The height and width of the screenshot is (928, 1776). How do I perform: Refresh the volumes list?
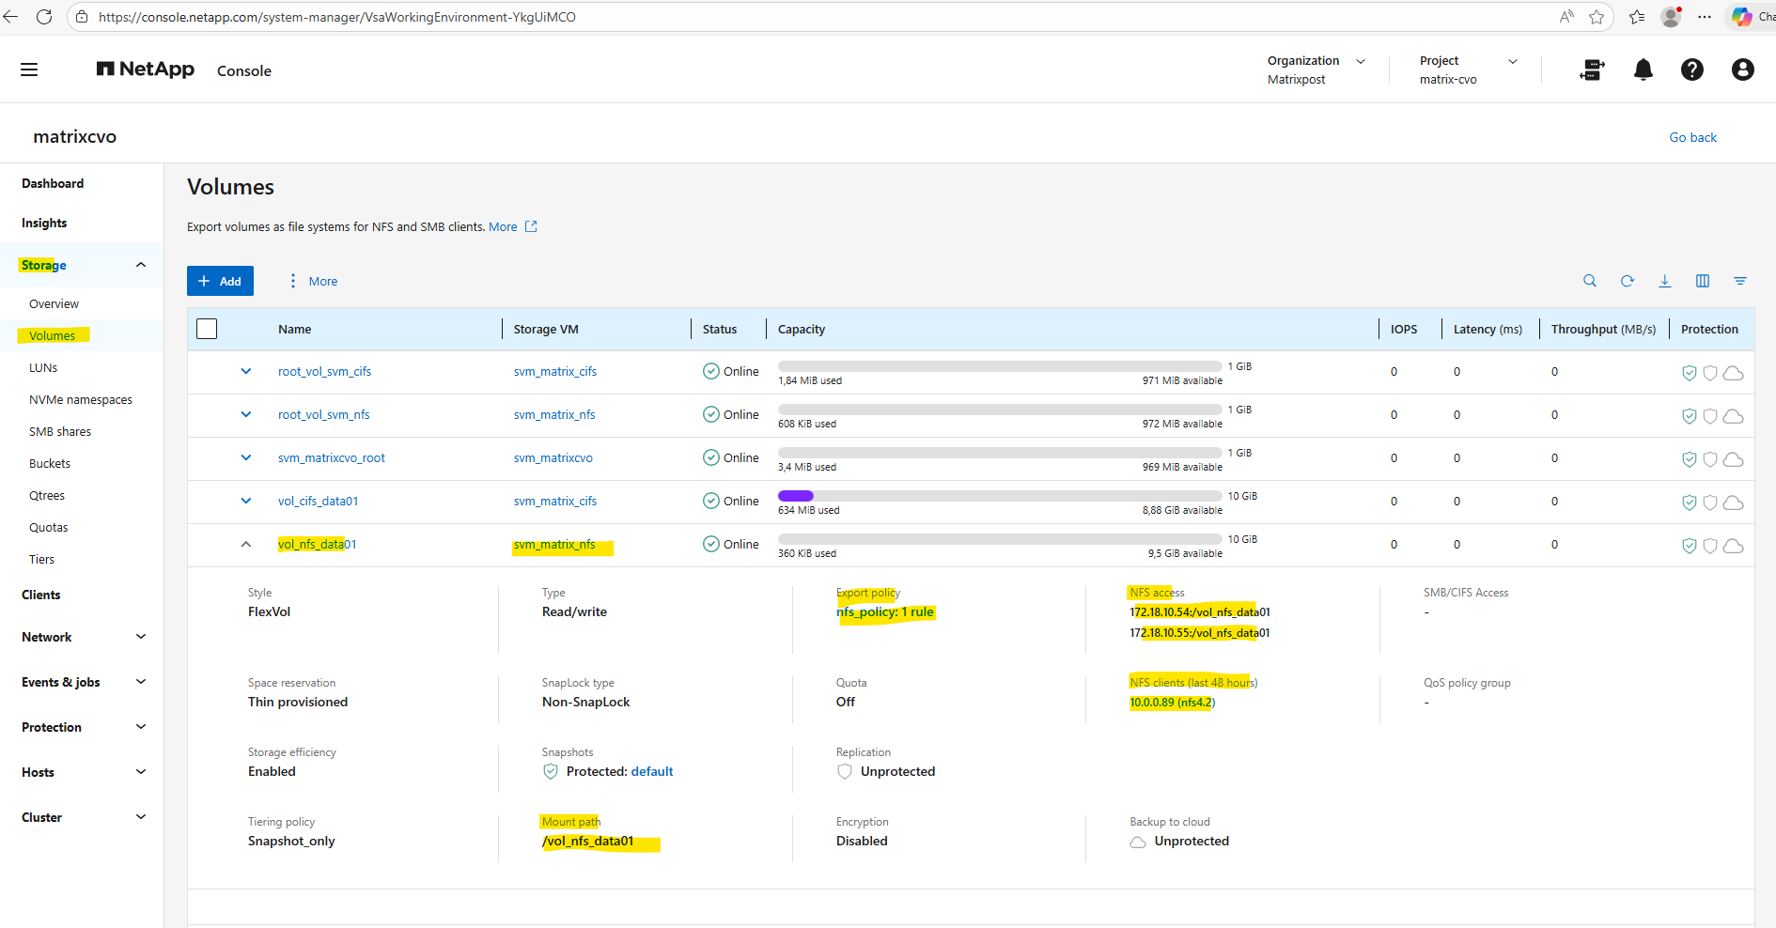click(x=1627, y=281)
